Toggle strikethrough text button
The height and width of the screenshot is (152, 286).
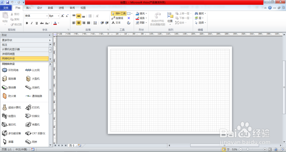coord(42,23)
